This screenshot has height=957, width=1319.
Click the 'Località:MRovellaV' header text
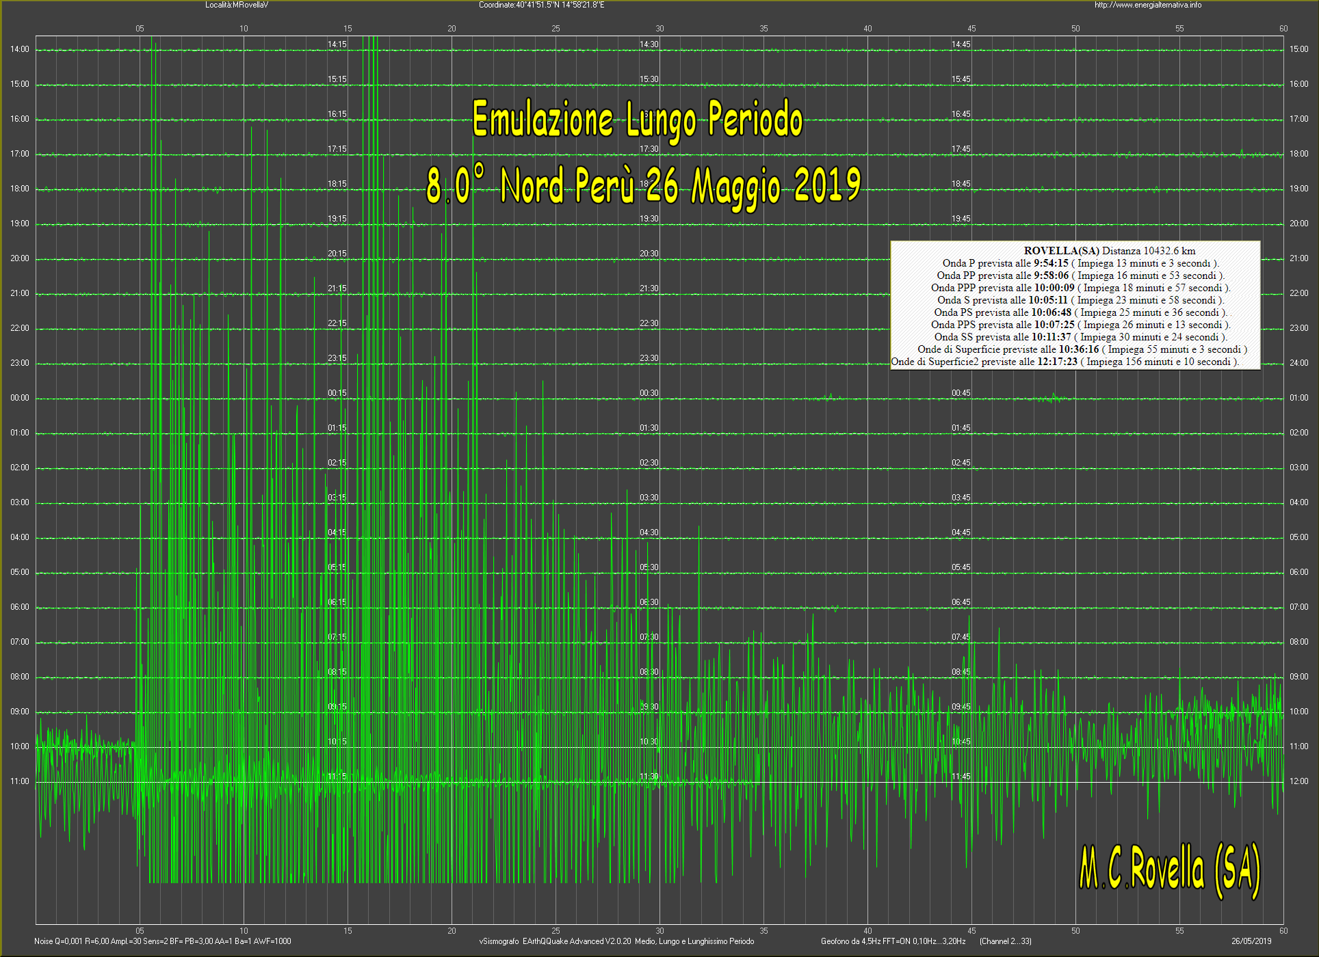(237, 5)
